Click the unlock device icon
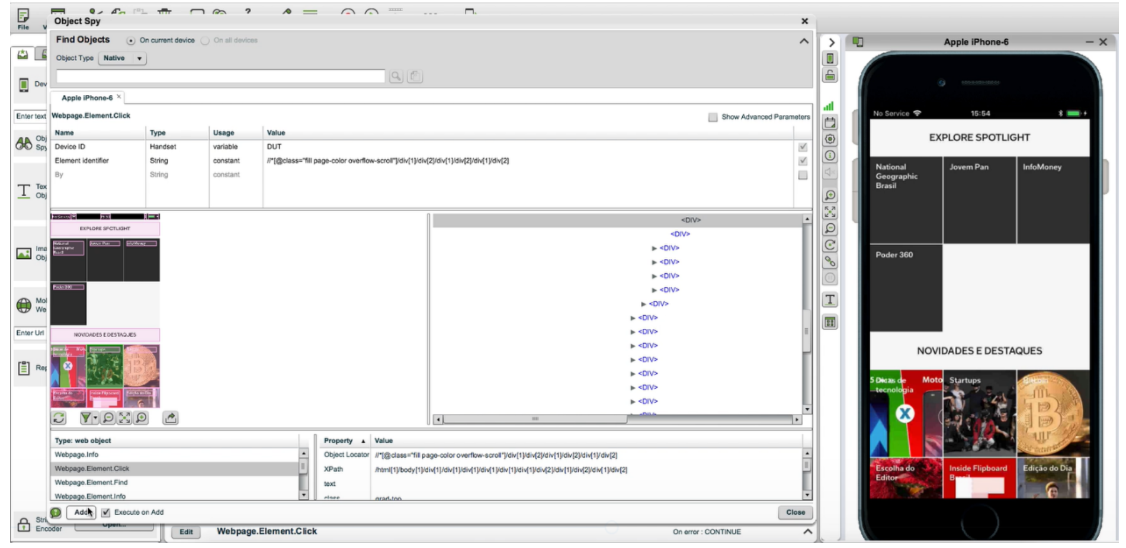 [830, 75]
